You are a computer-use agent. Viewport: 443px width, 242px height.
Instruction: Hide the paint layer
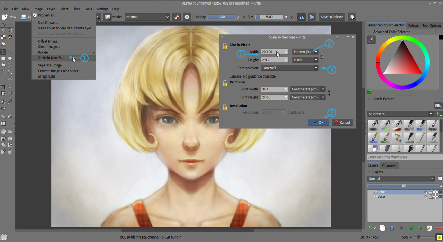point(426,192)
